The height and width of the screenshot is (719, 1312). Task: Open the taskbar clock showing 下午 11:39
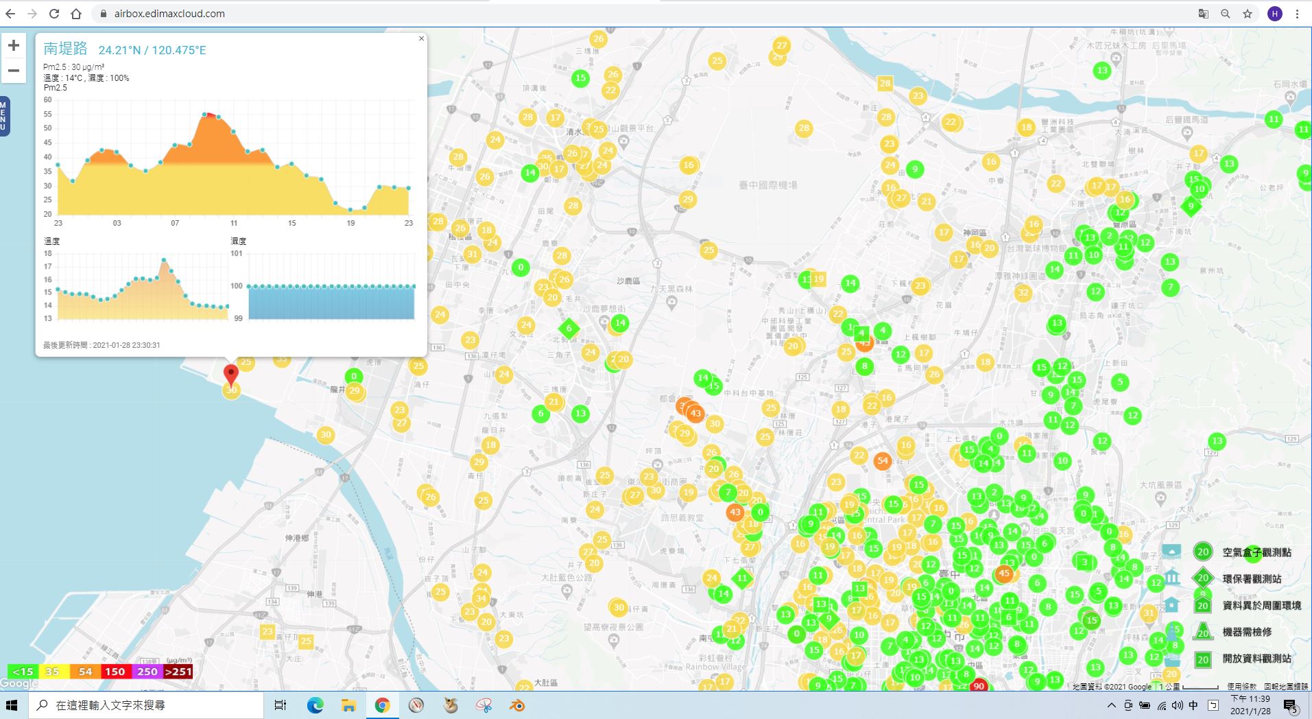click(x=1250, y=705)
